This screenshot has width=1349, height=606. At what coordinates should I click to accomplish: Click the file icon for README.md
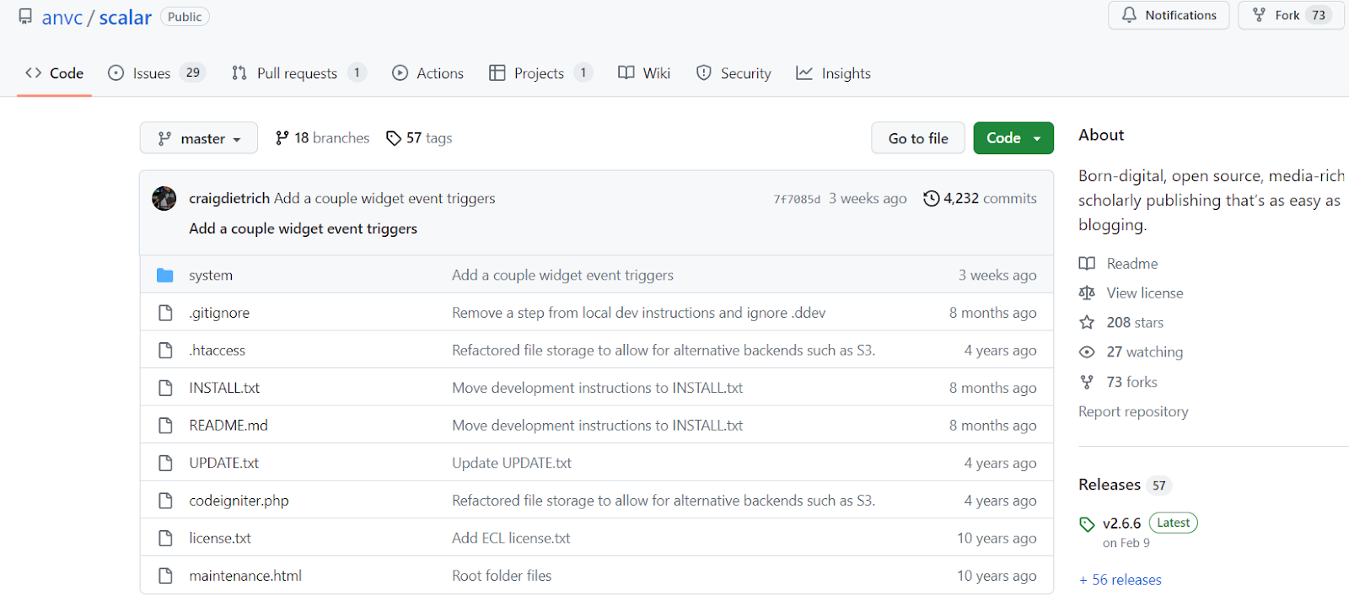coord(165,426)
